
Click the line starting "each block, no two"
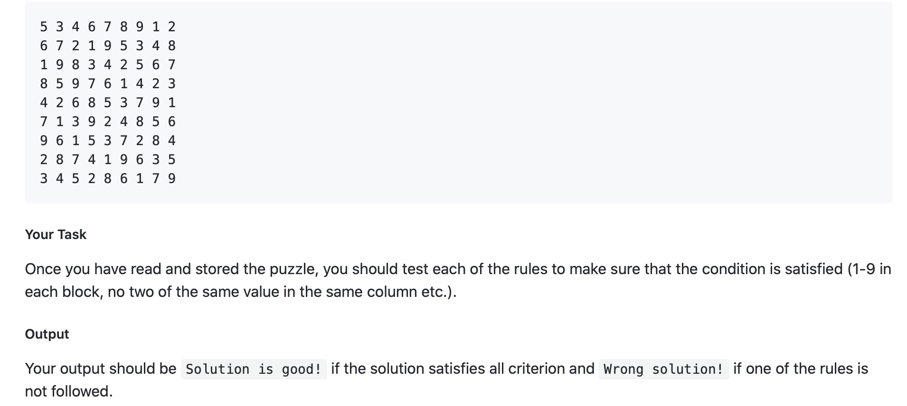pos(241,291)
